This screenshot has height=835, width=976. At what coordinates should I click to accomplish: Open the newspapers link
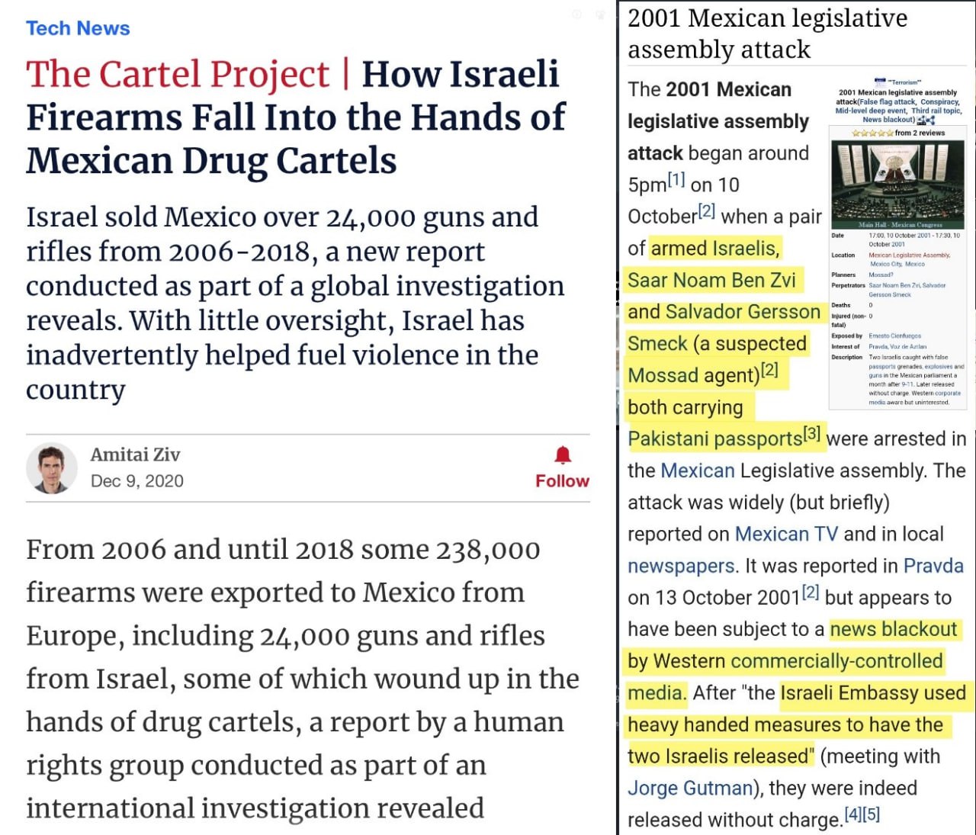(x=681, y=566)
